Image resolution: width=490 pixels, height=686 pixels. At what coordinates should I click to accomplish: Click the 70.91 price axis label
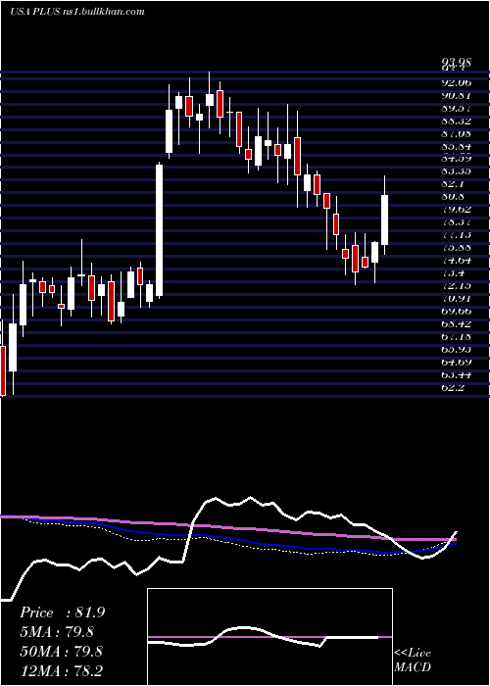pyautogui.click(x=456, y=299)
